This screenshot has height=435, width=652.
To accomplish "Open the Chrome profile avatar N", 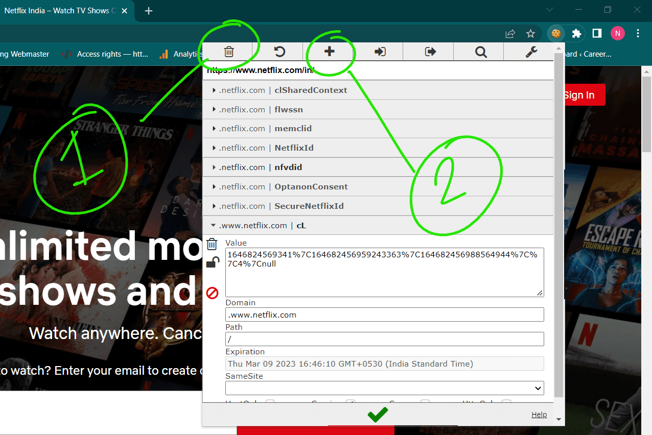I will click(617, 34).
